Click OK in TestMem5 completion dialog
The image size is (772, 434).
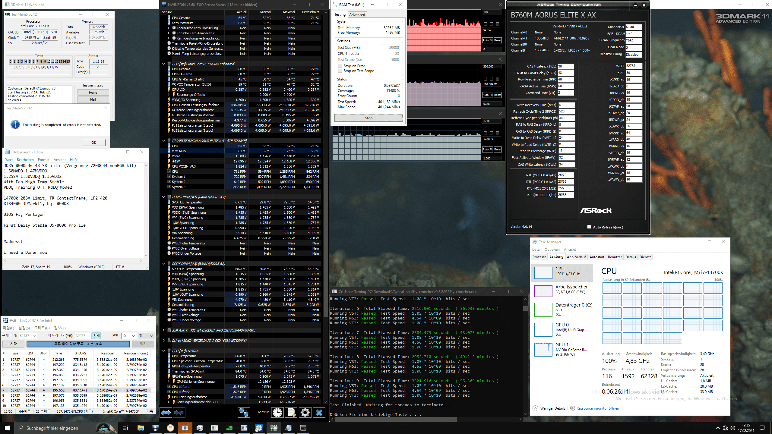coord(93,143)
